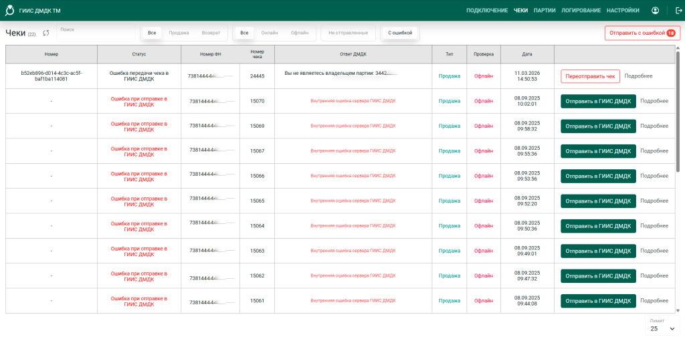Select the Возврат type filter
Screen dimensions: 685x339
click(211, 33)
